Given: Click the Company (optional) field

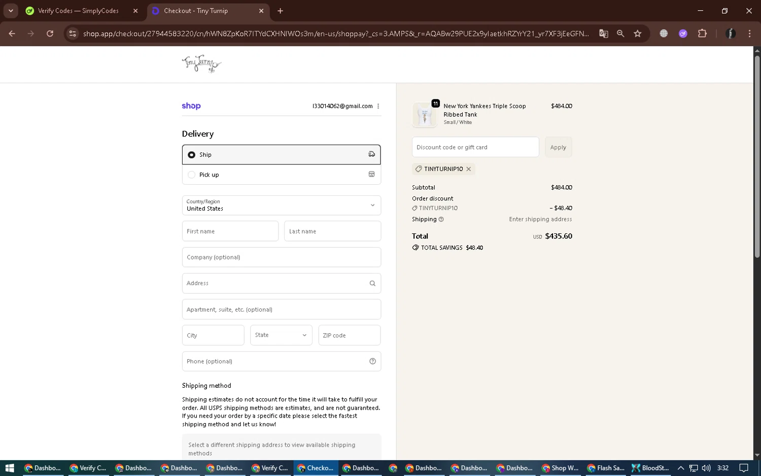Looking at the screenshot, I should [x=281, y=257].
